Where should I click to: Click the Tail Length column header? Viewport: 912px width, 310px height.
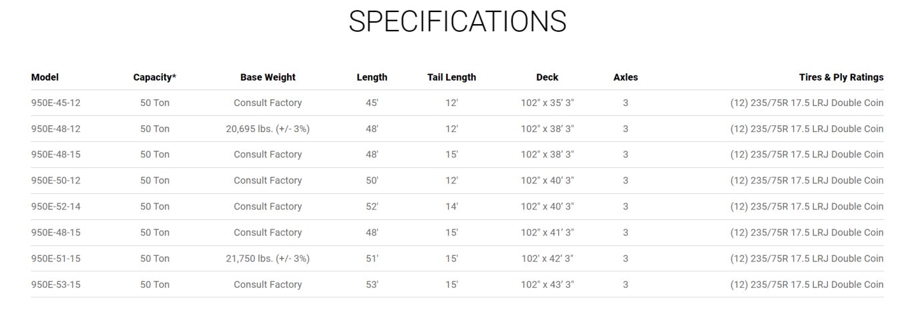coord(451,77)
